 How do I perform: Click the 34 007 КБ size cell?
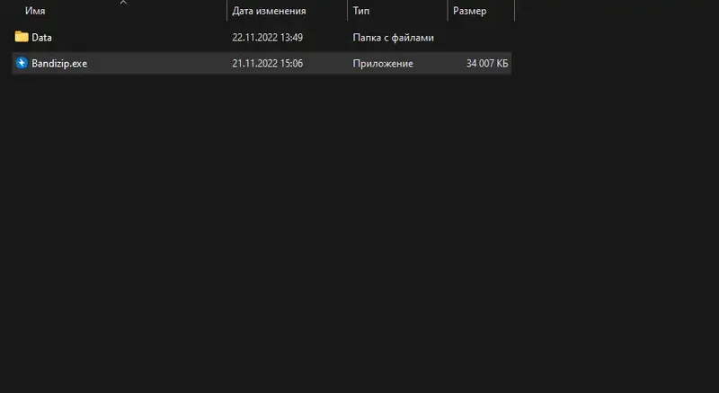(x=487, y=63)
